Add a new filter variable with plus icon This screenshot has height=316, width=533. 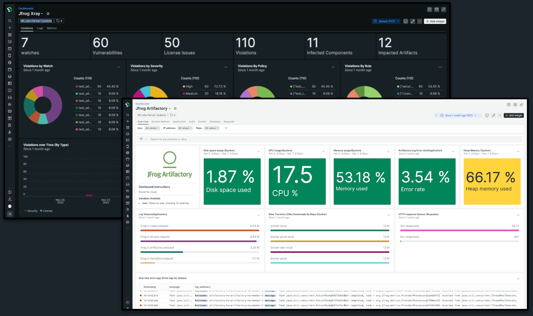pyautogui.click(x=226, y=128)
